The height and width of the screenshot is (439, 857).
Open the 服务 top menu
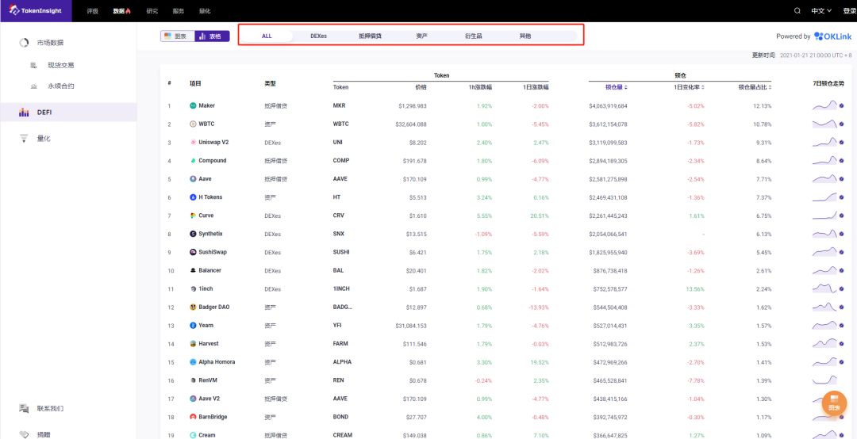pyautogui.click(x=179, y=11)
